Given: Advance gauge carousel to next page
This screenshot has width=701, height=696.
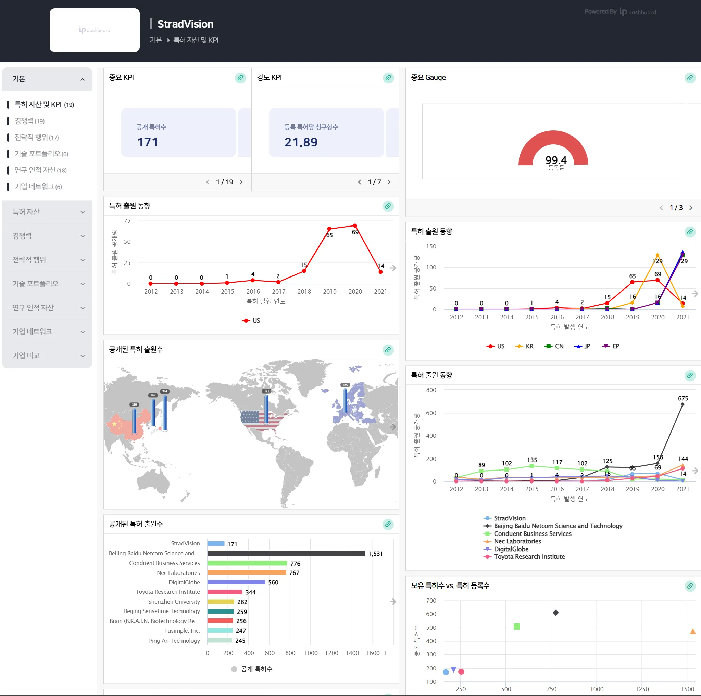Looking at the screenshot, I should click(x=690, y=208).
